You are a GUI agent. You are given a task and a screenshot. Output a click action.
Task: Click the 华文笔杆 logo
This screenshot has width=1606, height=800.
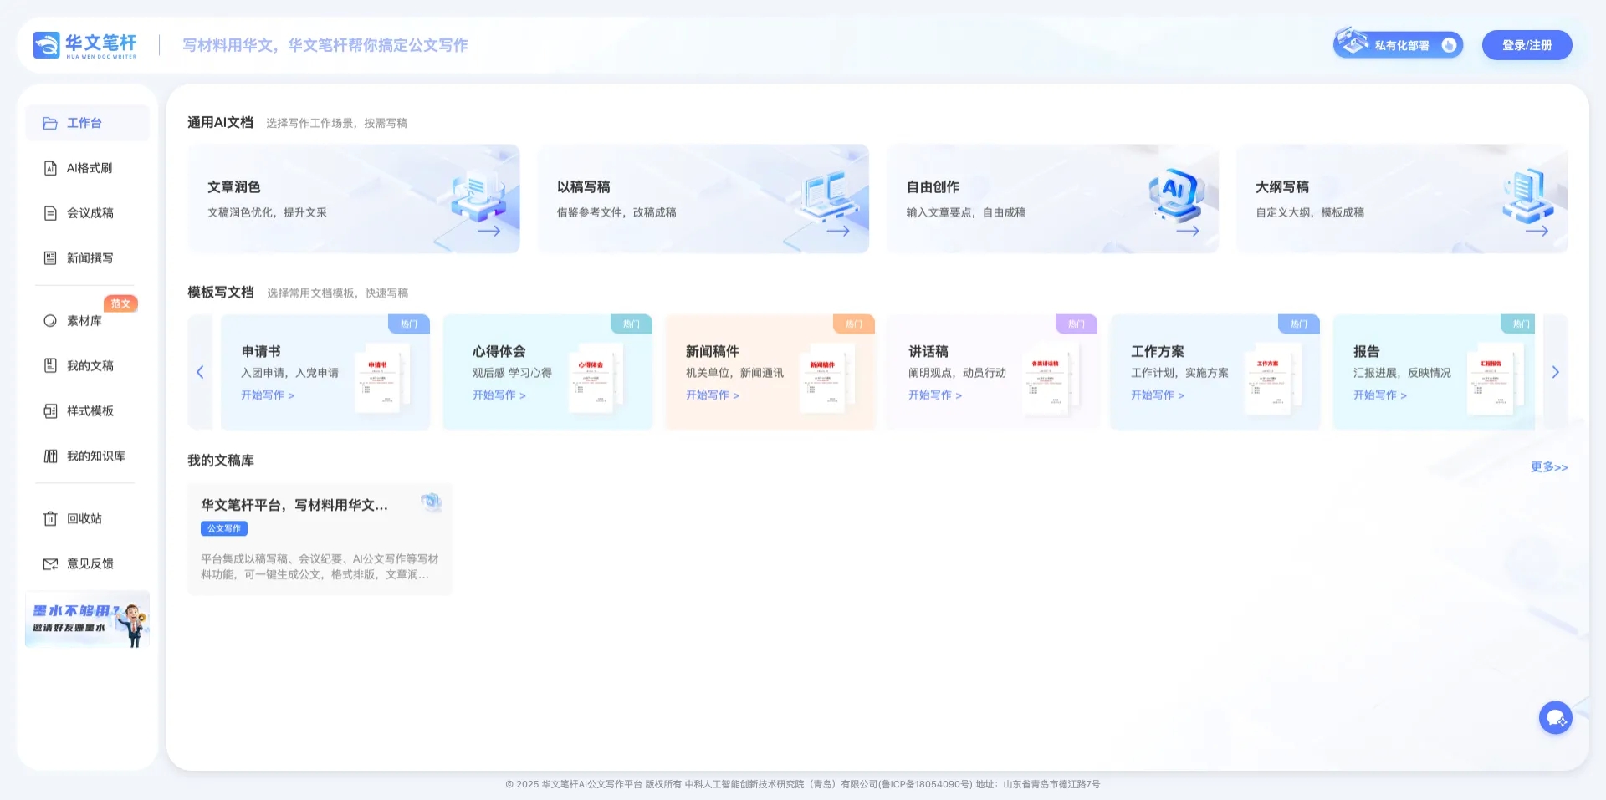pyautogui.click(x=84, y=44)
